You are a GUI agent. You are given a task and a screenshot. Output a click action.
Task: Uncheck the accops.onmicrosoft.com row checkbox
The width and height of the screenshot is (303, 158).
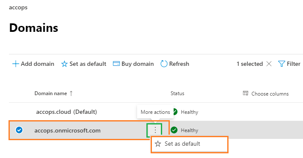tap(19, 130)
